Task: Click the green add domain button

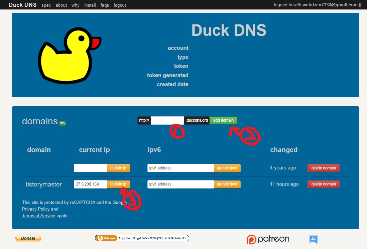Action: point(223,120)
